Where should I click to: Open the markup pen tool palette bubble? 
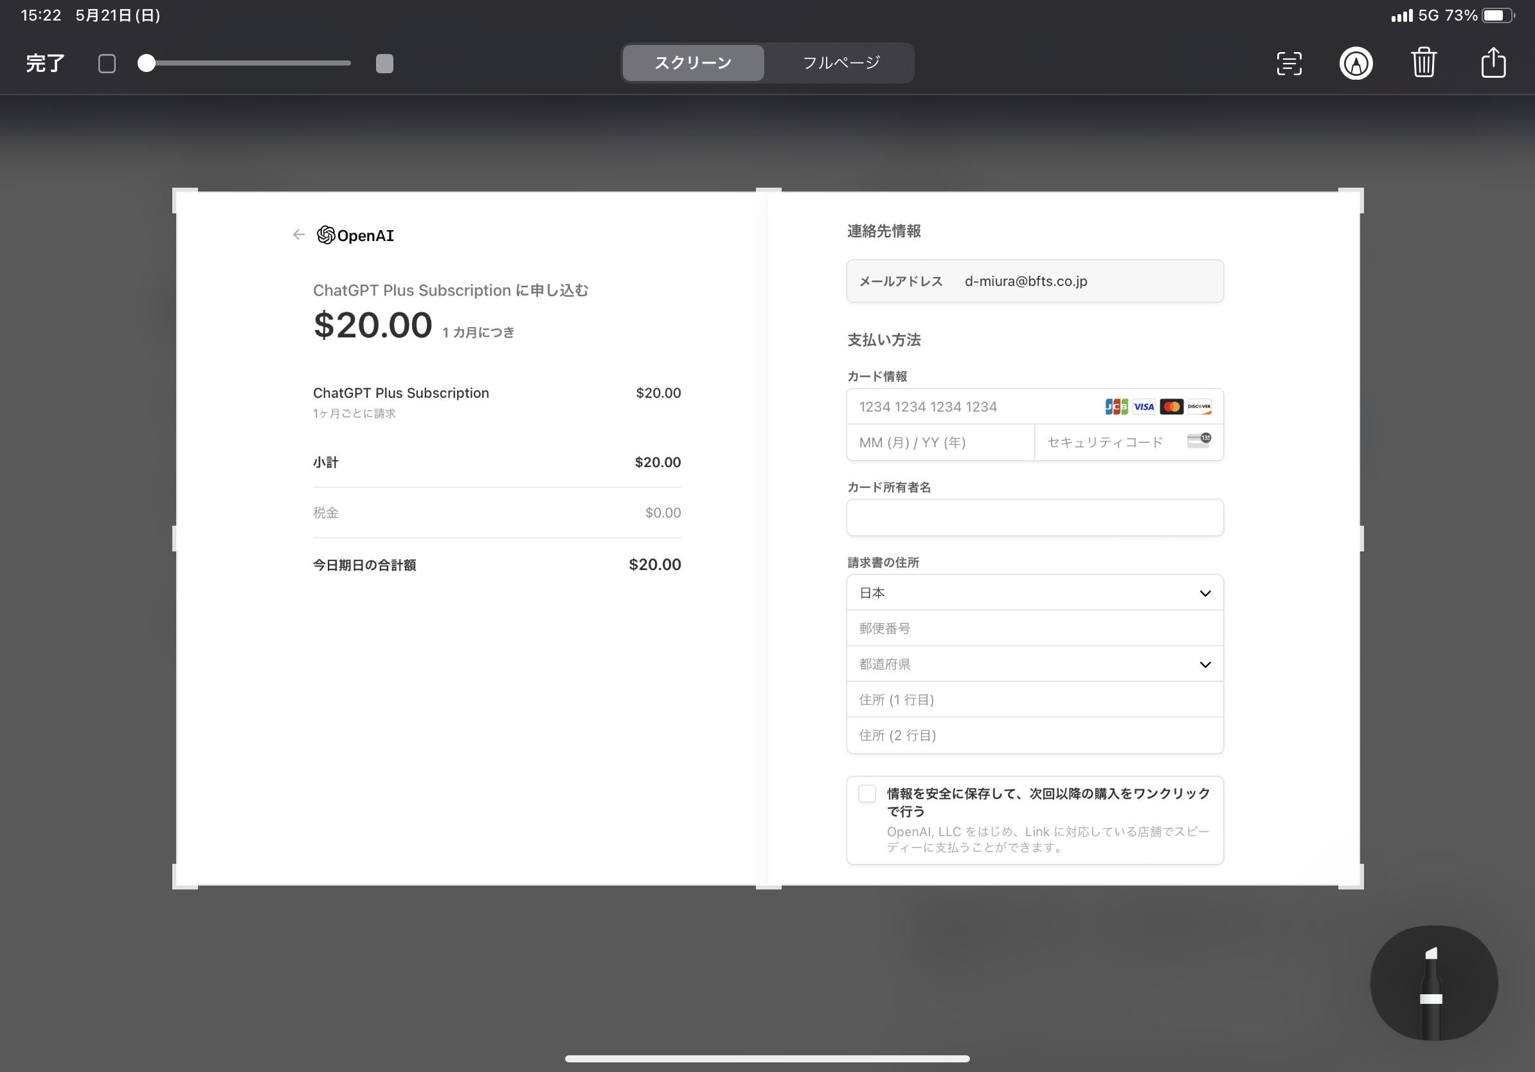coord(1433,983)
